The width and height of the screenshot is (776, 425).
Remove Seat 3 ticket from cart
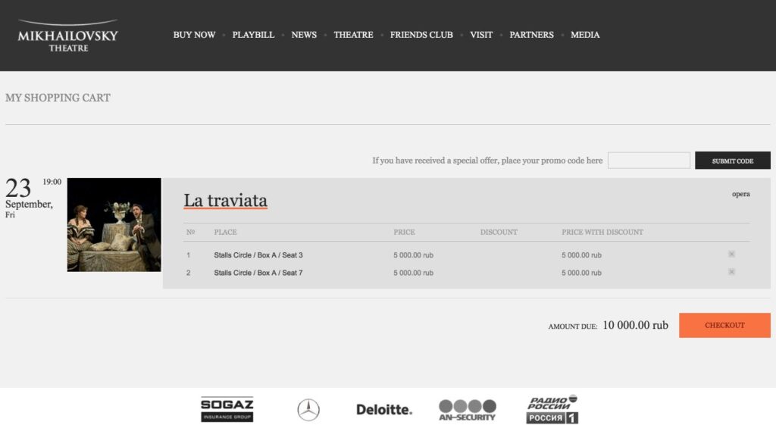point(731,255)
